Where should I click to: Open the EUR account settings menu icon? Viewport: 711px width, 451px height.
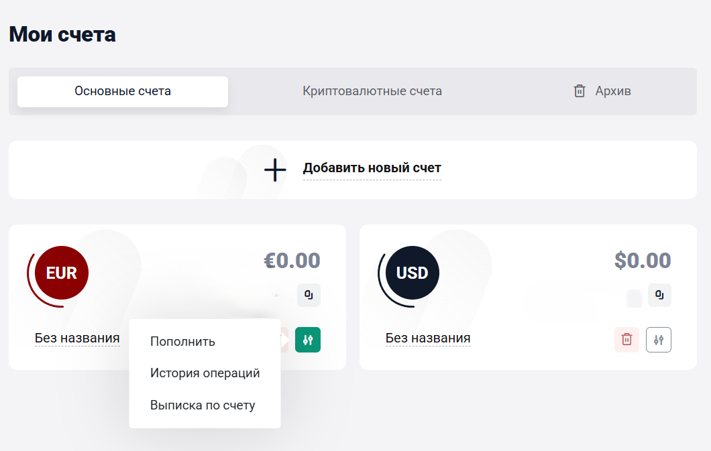tap(308, 340)
